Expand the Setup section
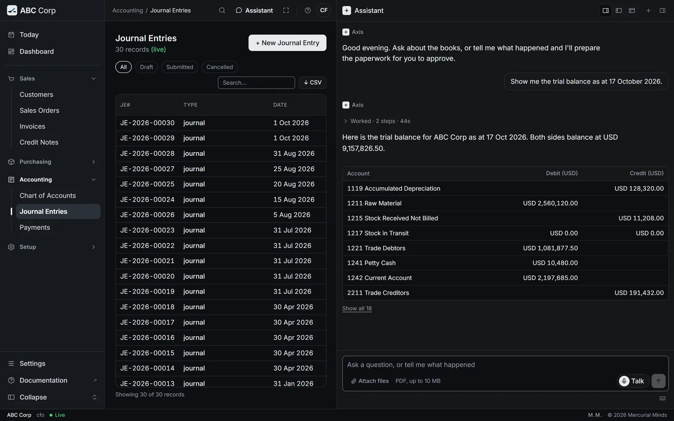The image size is (674, 421). (x=52, y=247)
